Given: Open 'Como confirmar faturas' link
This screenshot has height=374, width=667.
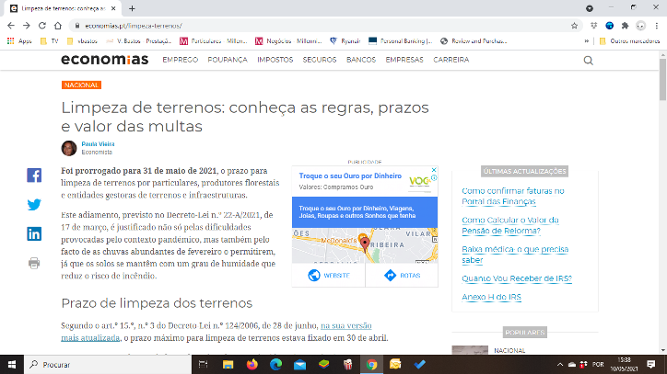Looking at the screenshot, I should click(513, 196).
